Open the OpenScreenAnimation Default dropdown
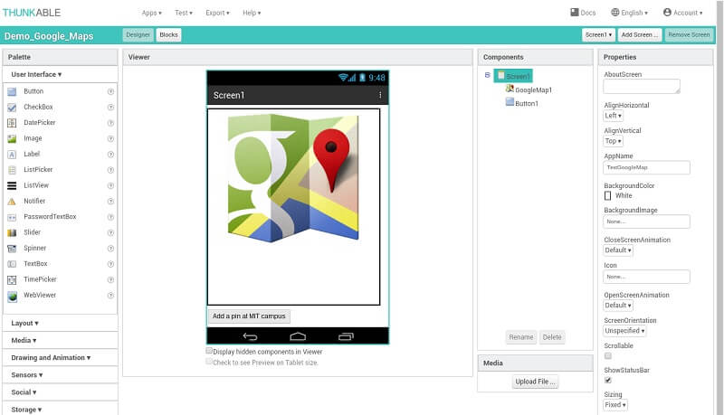 (x=618, y=306)
